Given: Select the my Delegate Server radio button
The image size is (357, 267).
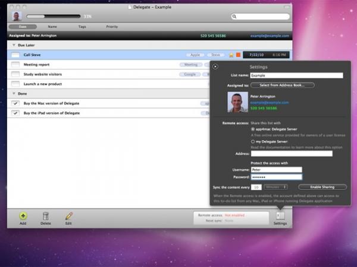Looking at the screenshot, I should tap(253, 141).
